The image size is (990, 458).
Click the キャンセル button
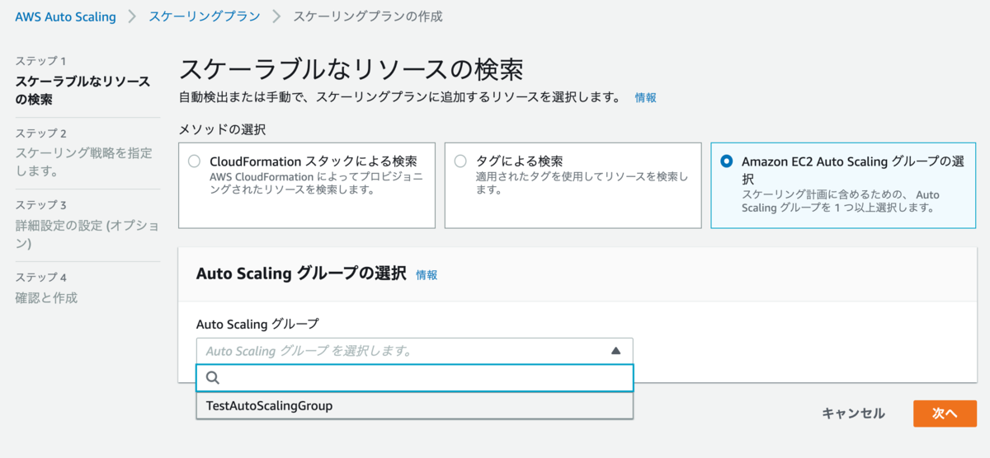(x=853, y=414)
